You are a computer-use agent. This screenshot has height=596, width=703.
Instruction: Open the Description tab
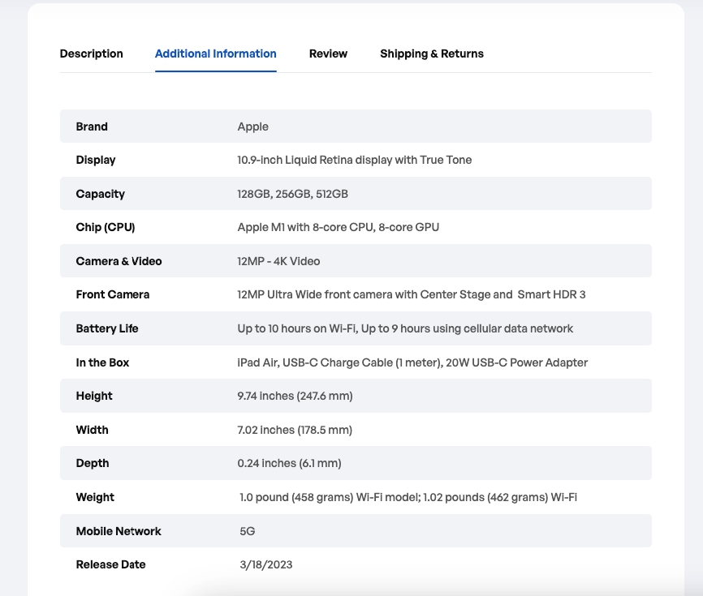[x=91, y=54]
